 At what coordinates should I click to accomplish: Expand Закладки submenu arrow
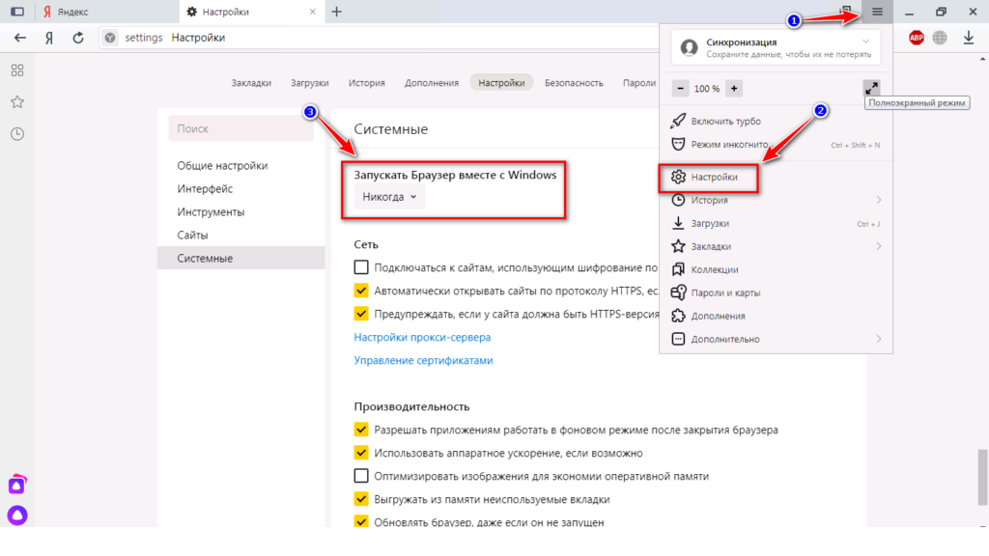coord(878,246)
